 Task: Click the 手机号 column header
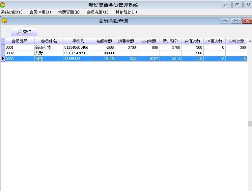[x=78, y=41]
